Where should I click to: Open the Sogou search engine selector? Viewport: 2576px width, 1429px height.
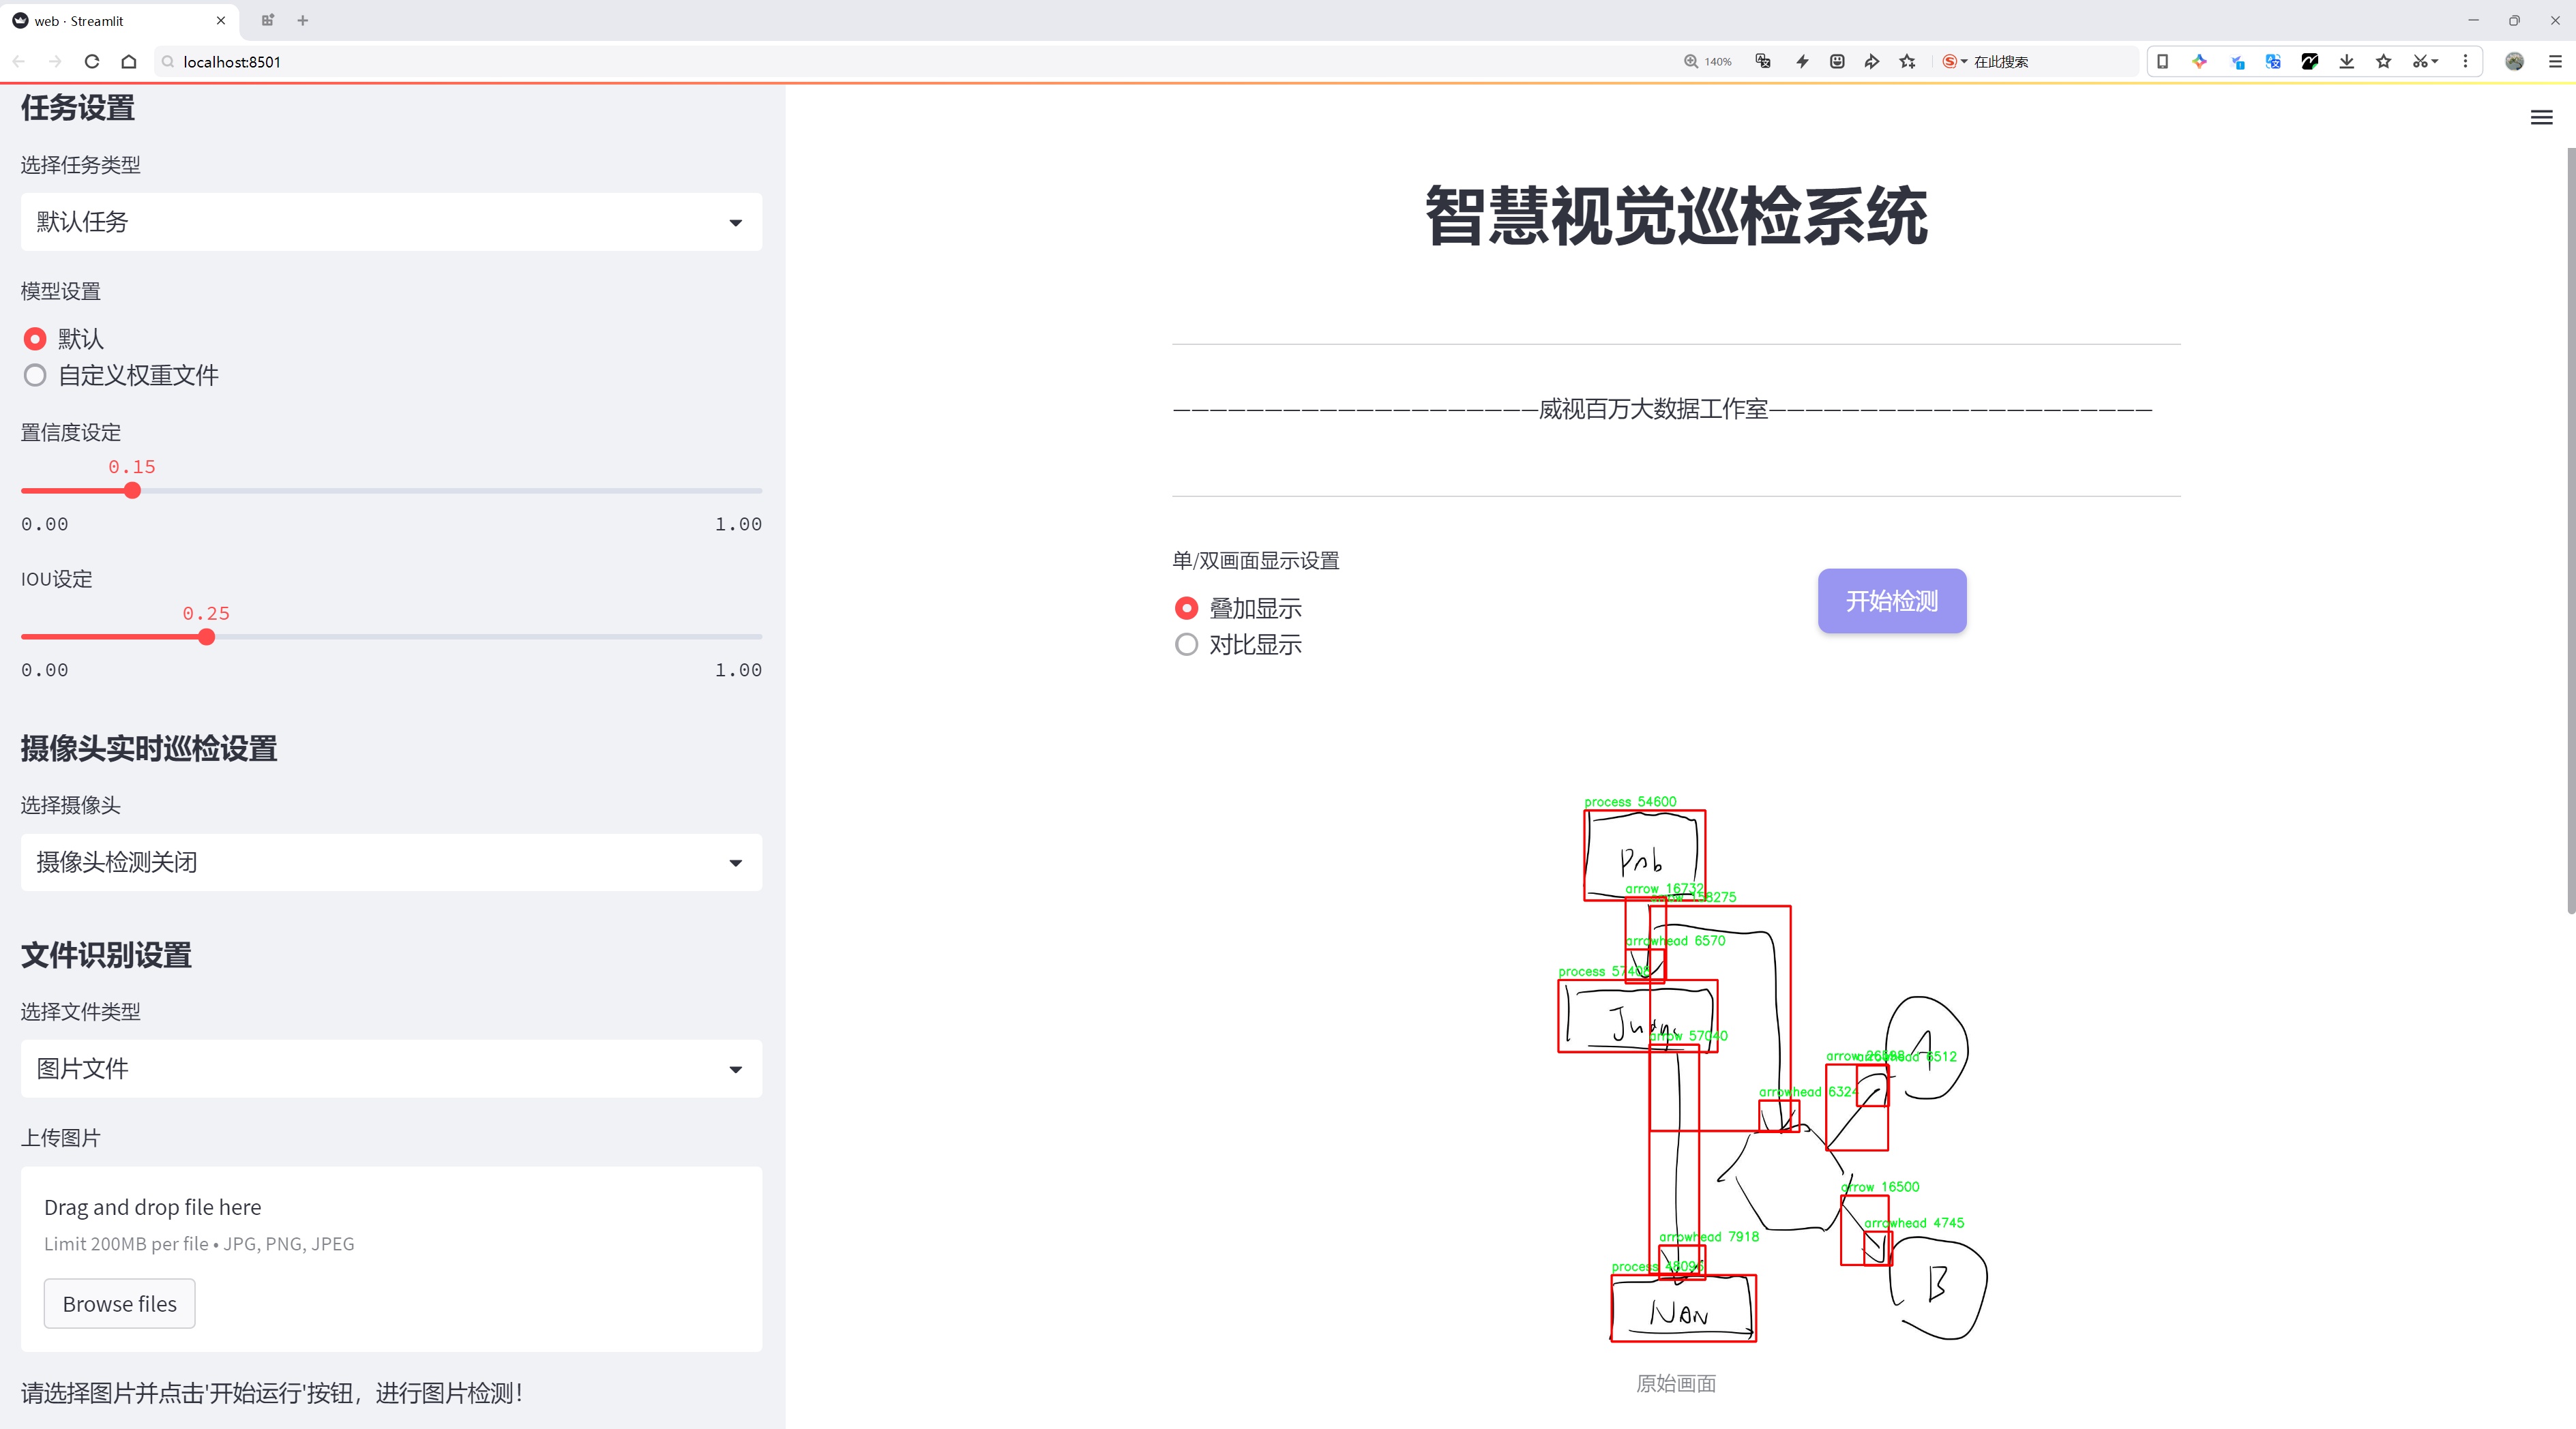1954,61
